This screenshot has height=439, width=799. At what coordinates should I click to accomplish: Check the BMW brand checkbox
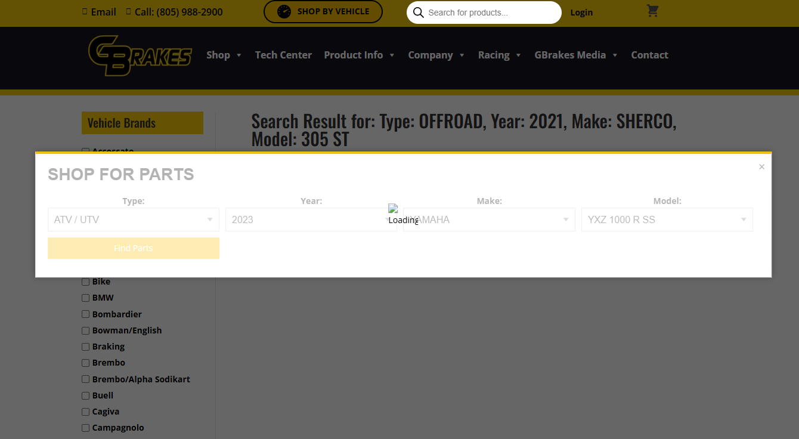(86, 298)
